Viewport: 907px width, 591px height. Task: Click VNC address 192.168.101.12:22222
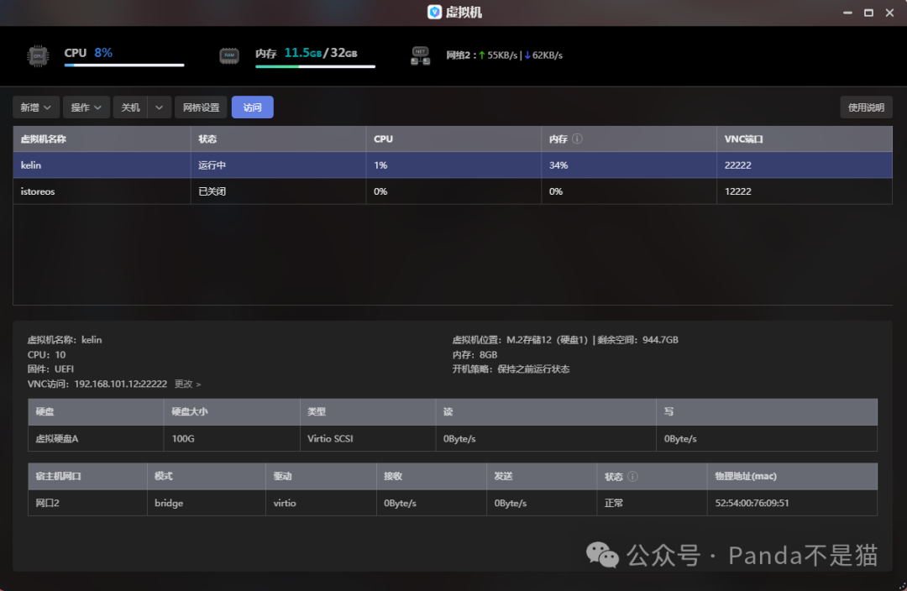click(120, 384)
